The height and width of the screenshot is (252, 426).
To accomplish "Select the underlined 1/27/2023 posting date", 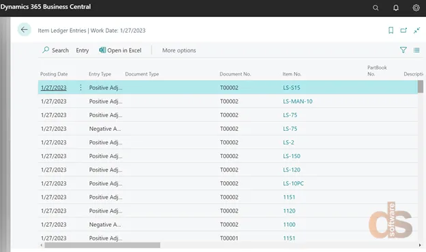I will coord(53,88).
